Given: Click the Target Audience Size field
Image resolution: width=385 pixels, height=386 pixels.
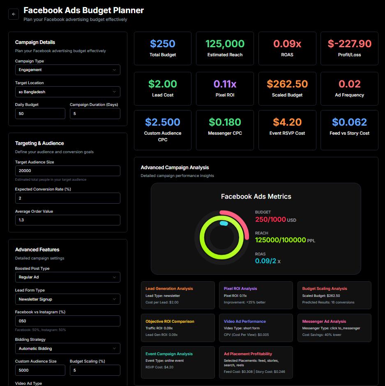Looking at the screenshot, I should click(x=67, y=171).
